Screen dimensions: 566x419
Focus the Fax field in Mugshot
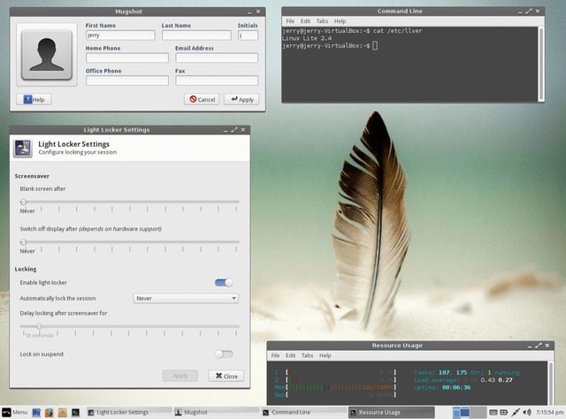tap(217, 80)
